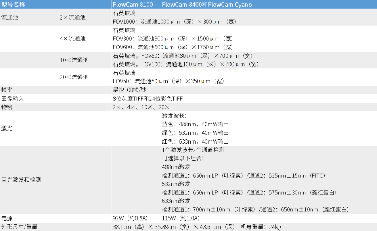Screen dimensions: 377x231
Task: Click the 'FOV50' flow cell spec line
Action: (169, 81)
